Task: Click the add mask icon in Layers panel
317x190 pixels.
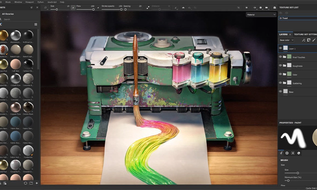Action: click(309, 40)
